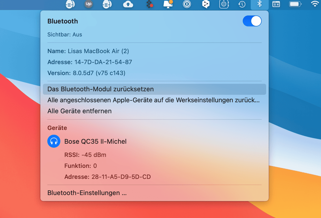Open the cloud upload menu bar icon
Image resolution: width=321 pixels, height=218 pixels.
pos(128,4)
